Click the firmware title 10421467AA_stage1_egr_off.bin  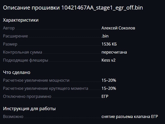click(102, 8)
